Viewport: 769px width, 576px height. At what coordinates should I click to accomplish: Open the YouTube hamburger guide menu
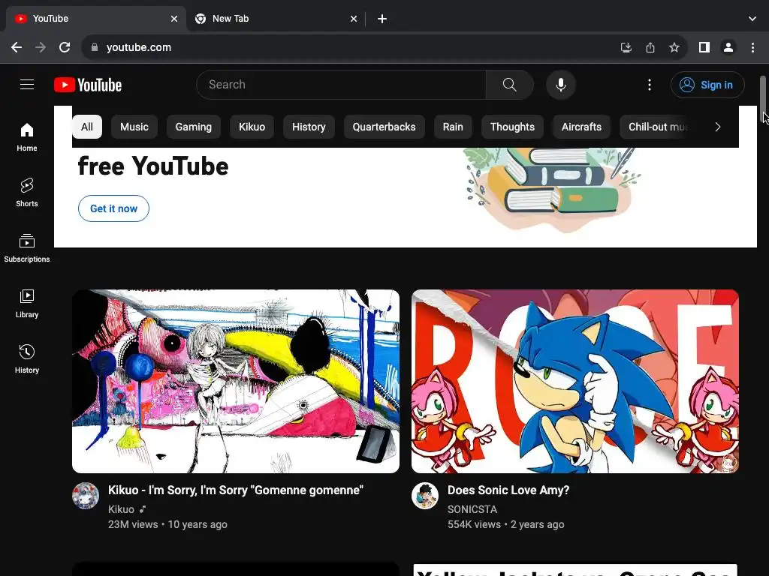pos(27,85)
